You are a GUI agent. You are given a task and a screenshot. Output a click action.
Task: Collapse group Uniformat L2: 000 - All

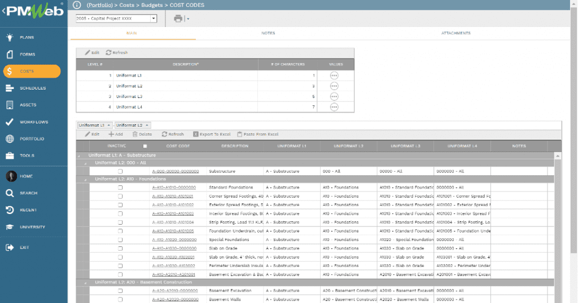[86, 163]
